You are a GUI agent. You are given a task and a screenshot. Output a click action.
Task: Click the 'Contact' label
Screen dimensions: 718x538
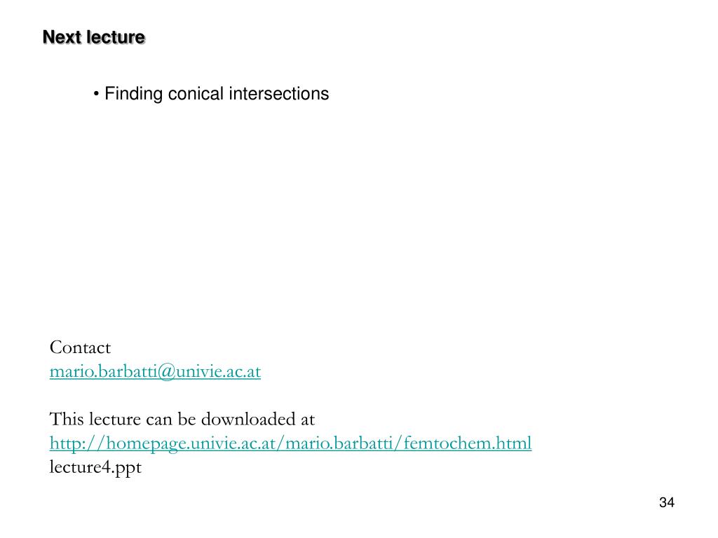click(x=80, y=347)
